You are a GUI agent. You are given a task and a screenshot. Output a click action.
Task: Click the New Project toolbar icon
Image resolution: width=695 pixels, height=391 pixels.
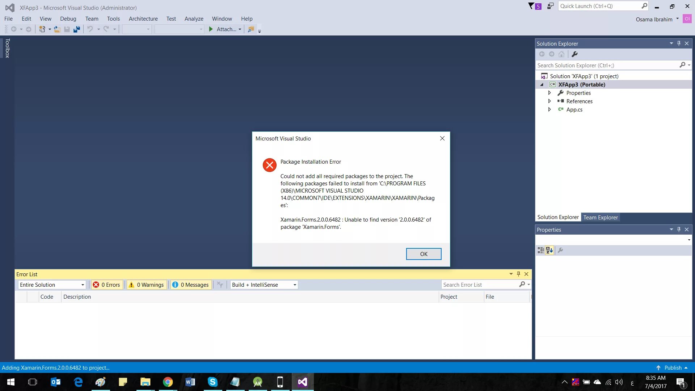click(x=42, y=29)
